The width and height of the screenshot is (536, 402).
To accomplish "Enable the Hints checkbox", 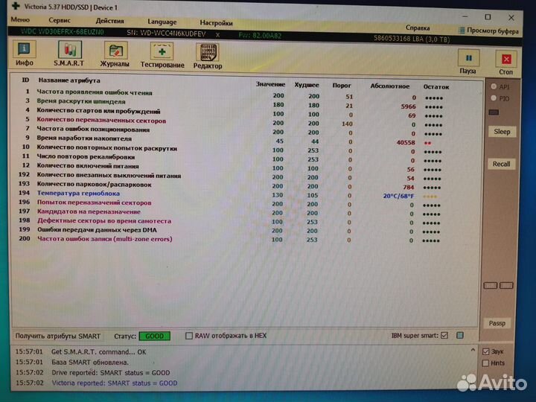I will (x=486, y=363).
